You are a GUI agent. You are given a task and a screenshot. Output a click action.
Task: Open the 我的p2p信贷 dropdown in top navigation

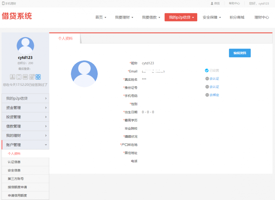181,17
